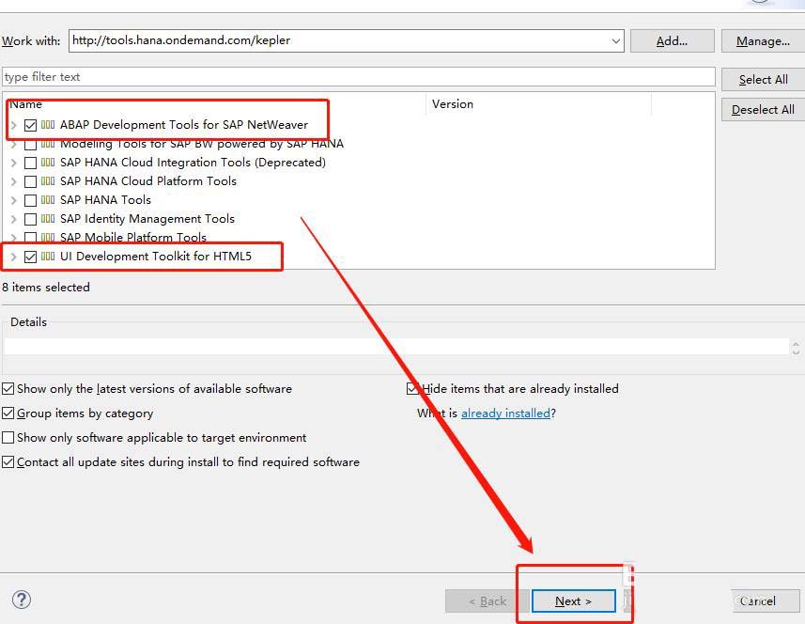The image size is (805, 624).
Task: Toggle Hide items that are already installed
Action: pyautogui.click(x=412, y=389)
